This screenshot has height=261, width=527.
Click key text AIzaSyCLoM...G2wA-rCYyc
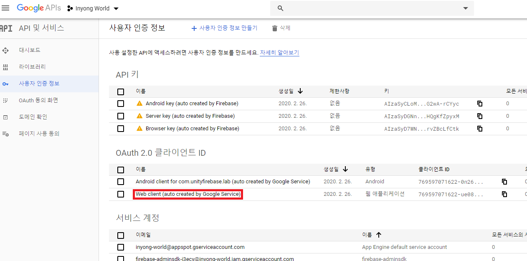(x=422, y=104)
